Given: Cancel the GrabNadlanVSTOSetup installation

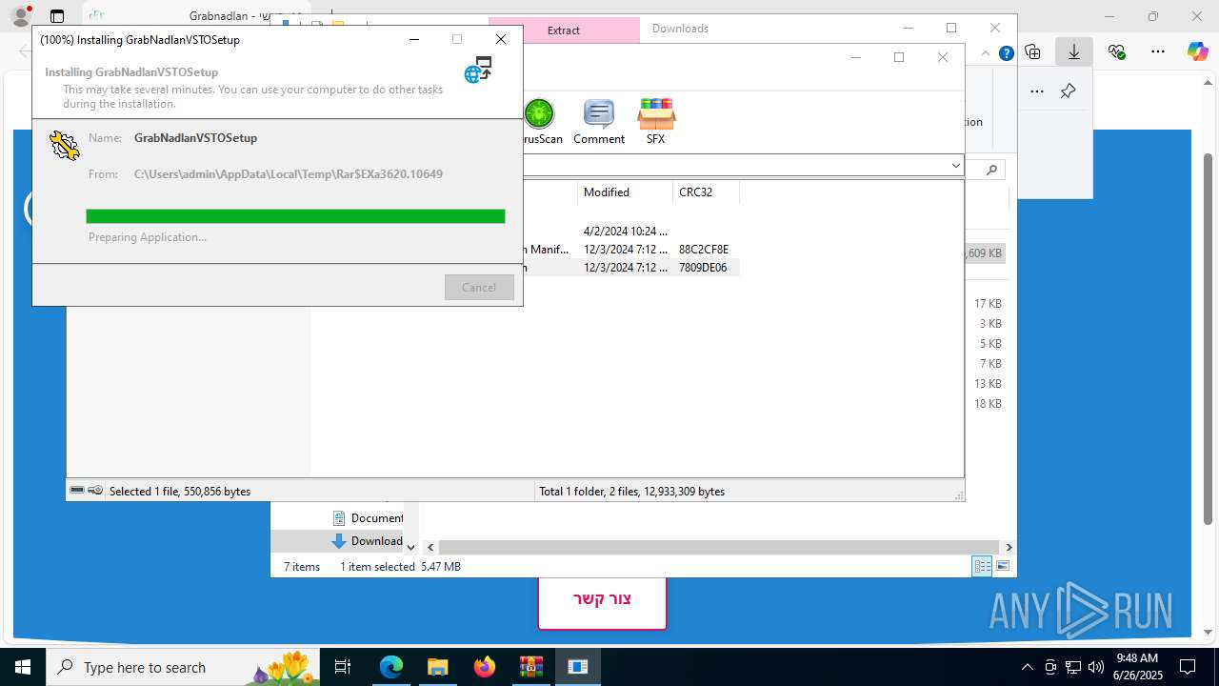Looking at the screenshot, I should point(479,288).
